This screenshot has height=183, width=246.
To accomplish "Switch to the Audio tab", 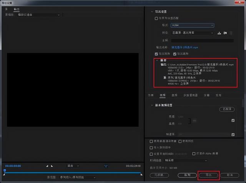I will coord(175,95).
